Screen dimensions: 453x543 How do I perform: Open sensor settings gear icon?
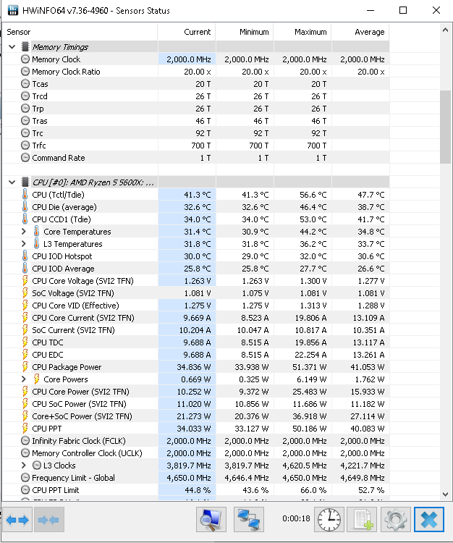[396, 520]
